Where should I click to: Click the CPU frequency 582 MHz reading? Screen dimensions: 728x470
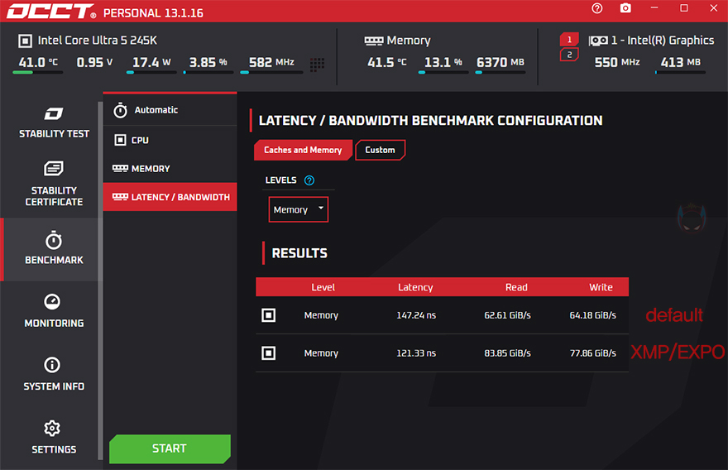click(x=271, y=62)
